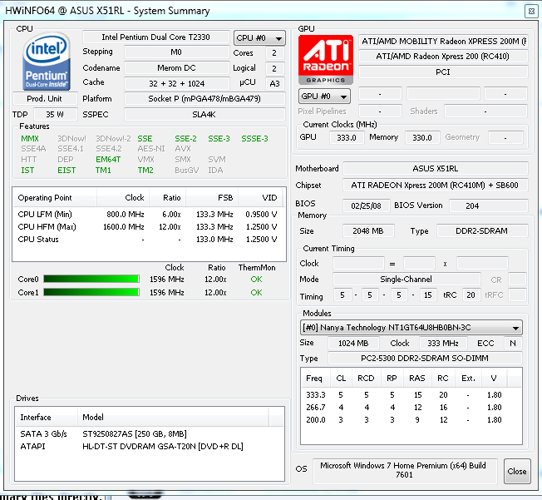Viewport: 542px width, 500px height.
Task: Click the ASUS X51RL motherboard field
Action: point(436,169)
